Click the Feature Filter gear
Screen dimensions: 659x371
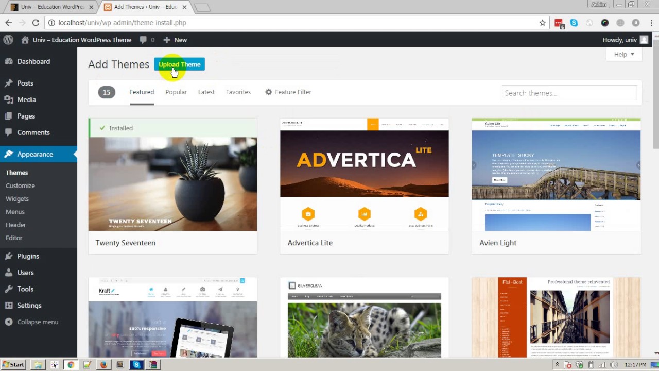[x=268, y=92]
